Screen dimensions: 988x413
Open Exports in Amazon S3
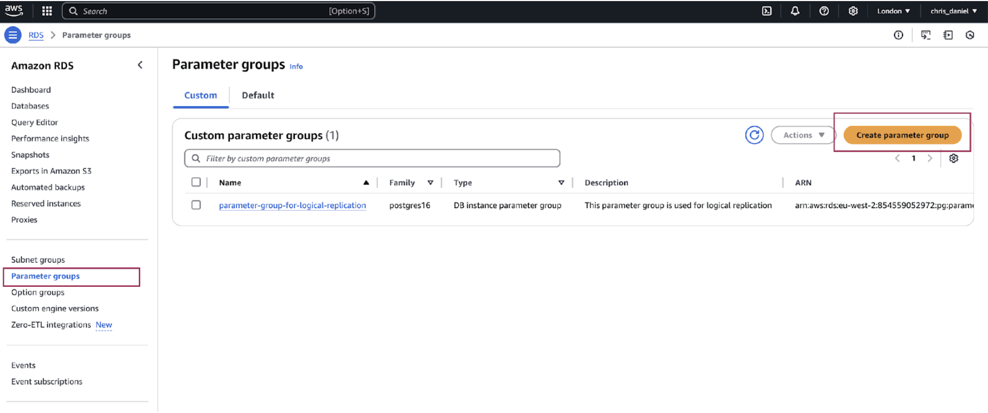pyautogui.click(x=51, y=171)
